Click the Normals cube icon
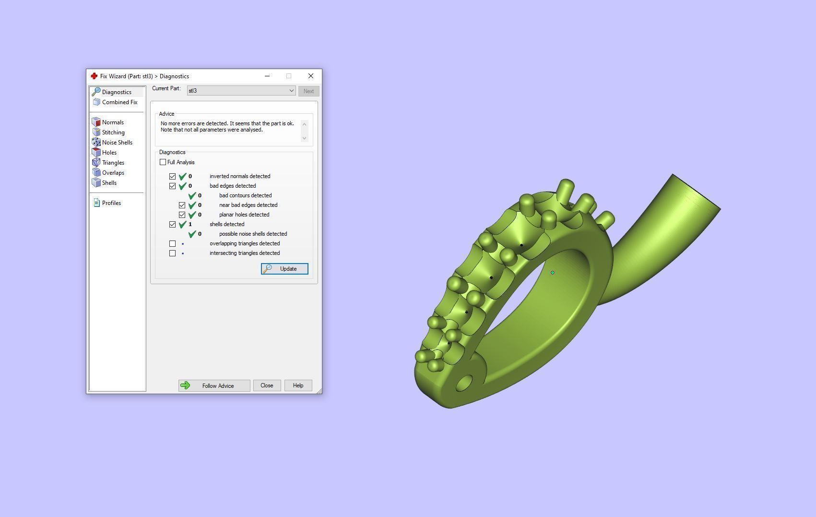This screenshot has width=816, height=517. (x=96, y=122)
